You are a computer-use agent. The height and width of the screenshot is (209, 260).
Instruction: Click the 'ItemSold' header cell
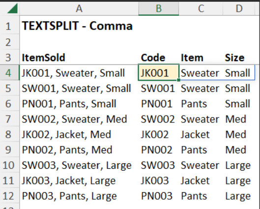tap(79, 58)
